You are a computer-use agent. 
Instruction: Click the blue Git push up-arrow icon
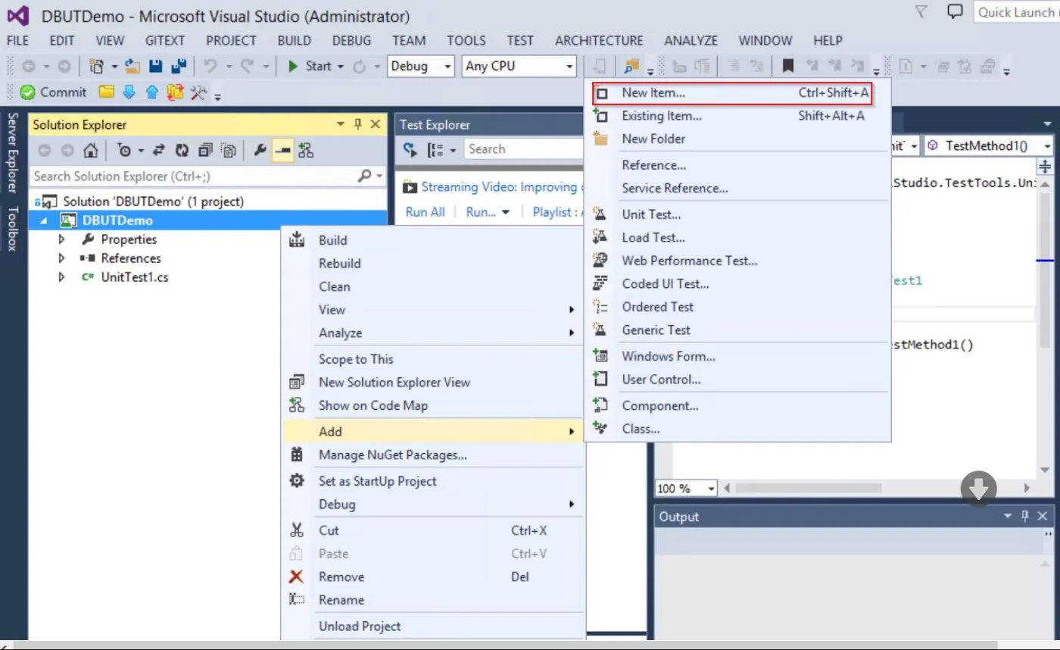click(152, 92)
